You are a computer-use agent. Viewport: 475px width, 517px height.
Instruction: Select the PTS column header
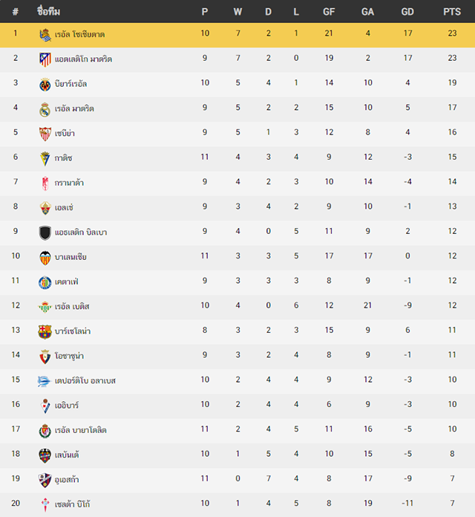[452, 12]
